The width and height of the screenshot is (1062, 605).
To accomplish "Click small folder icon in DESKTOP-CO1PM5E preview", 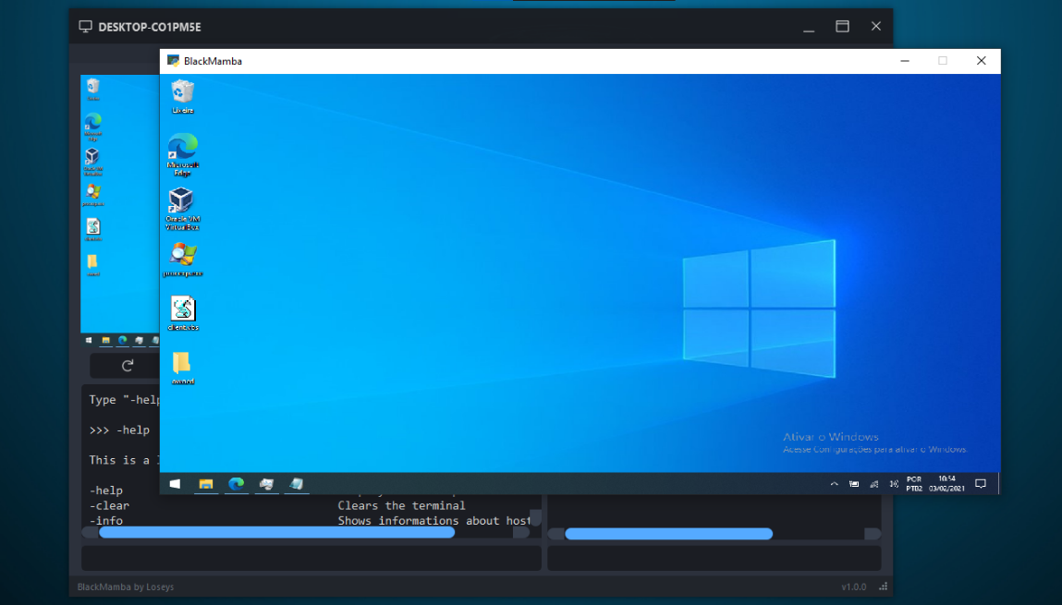I will [92, 264].
